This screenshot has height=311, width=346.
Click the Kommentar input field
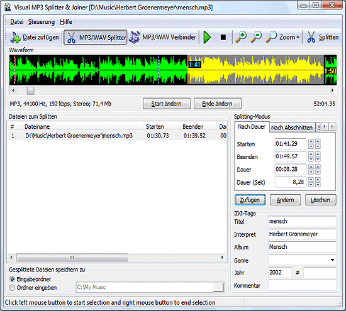tap(303, 285)
